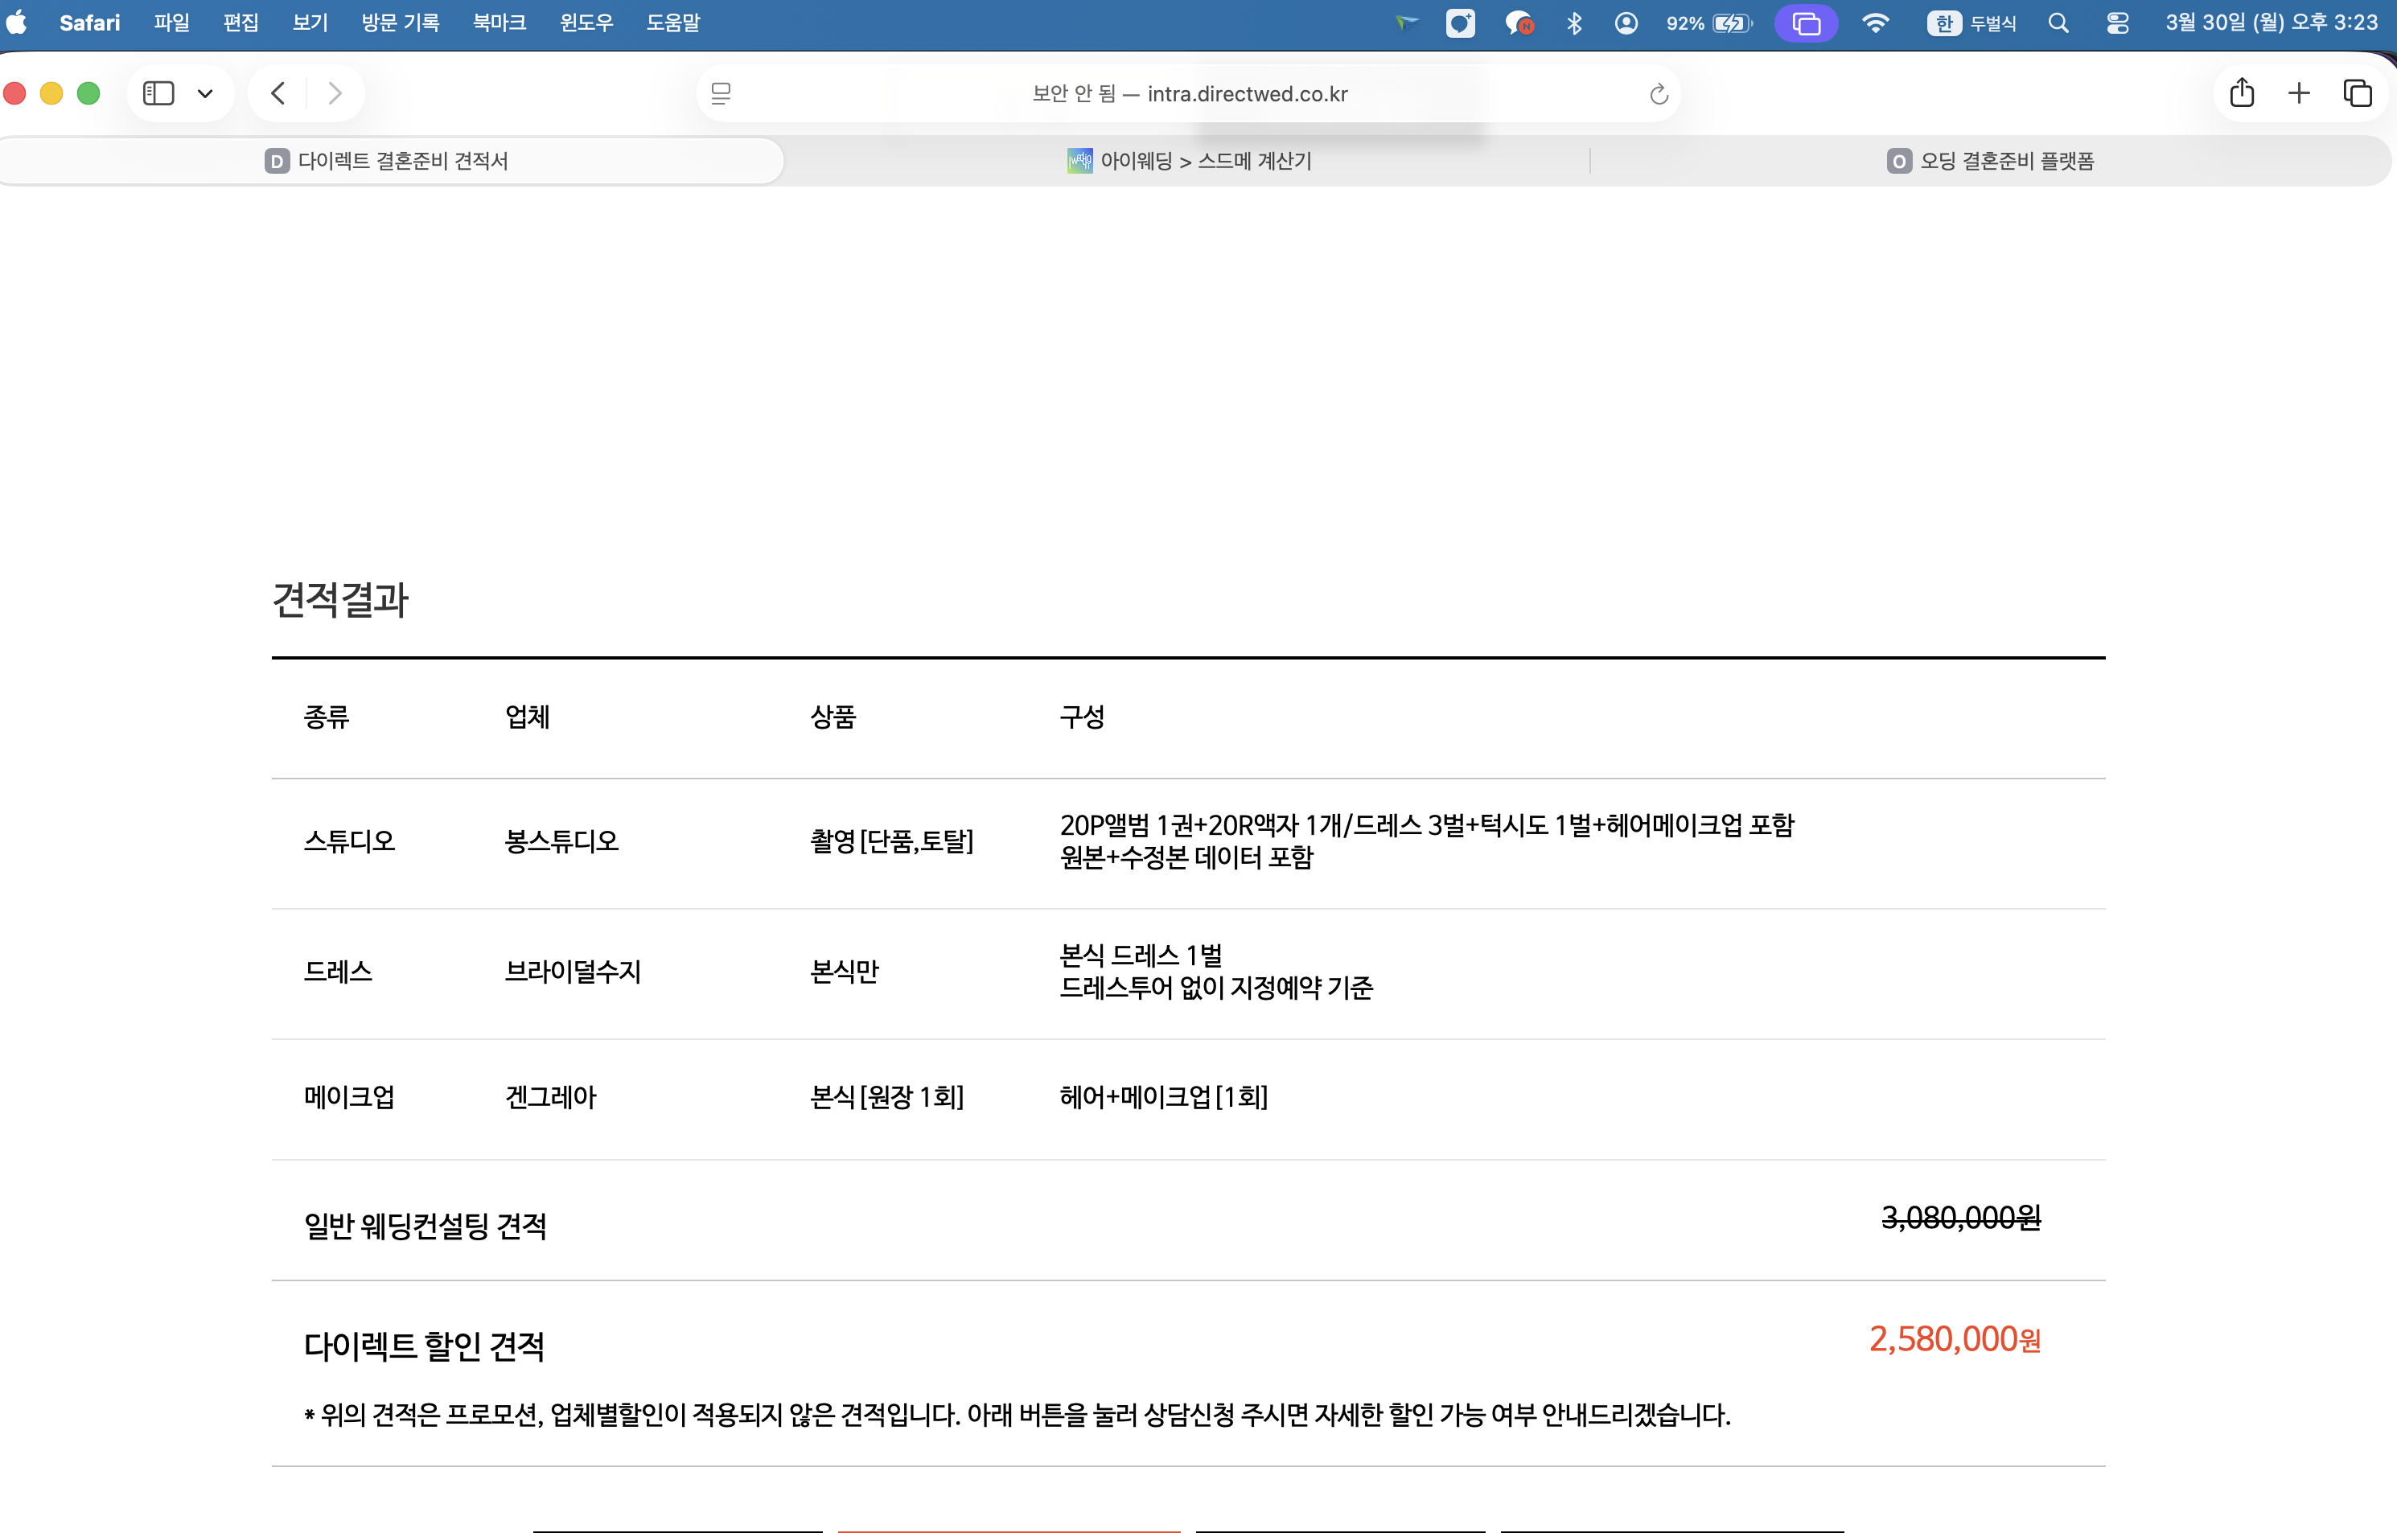Reload the current webpage

pyautogui.click(x=1656, y=93)
